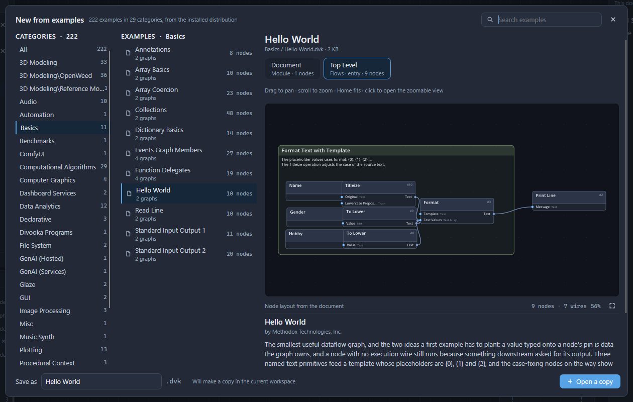Open a copy of the example
Image resolution: width=633 pixels, height=402 pixels.
tap(590, 381)
